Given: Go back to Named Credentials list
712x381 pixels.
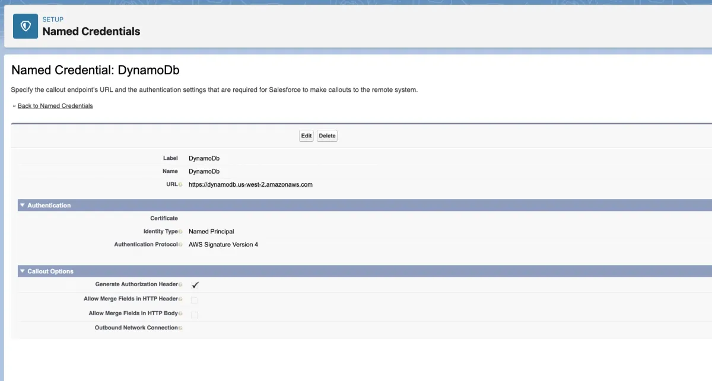Looking at the screenshot, I should [55, 106].
